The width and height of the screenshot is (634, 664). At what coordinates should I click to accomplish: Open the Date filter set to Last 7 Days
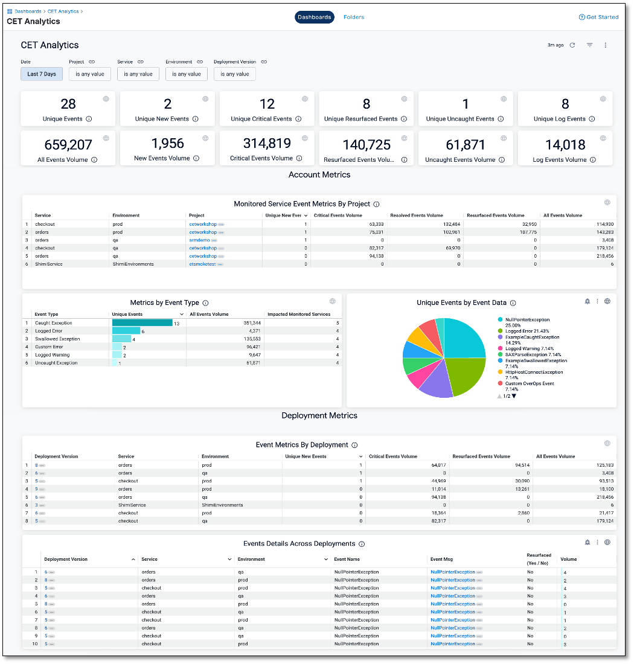click(42, 74)
